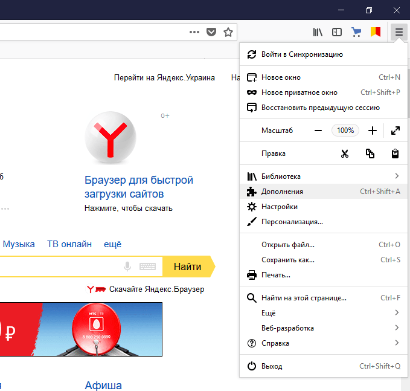The height and width of the screenshot is (391, 410).
Task: Open page actions three-dots menu
Action: pyautogui.click(x=194, y=32)
